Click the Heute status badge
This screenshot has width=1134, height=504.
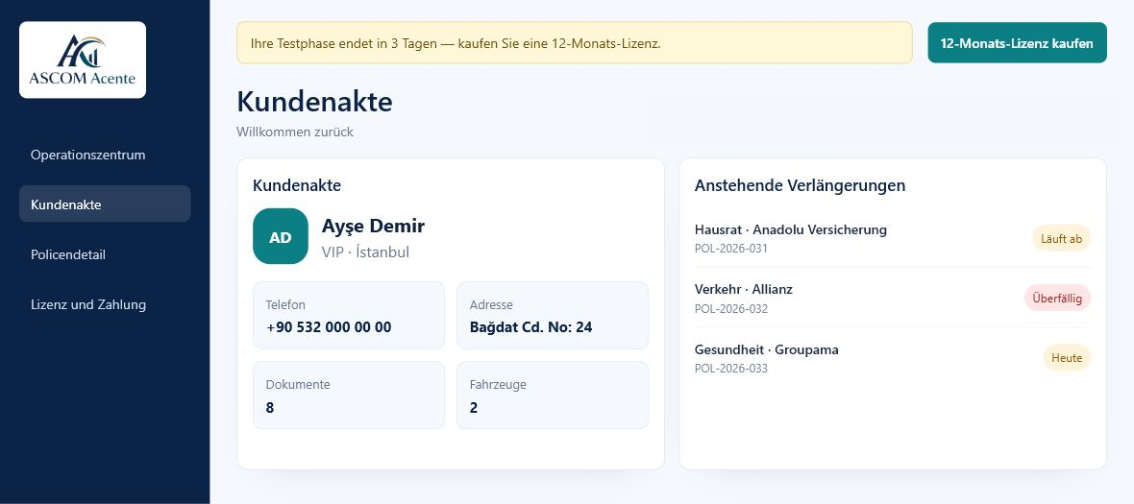pyautogui.click(x=1067, y=358)
